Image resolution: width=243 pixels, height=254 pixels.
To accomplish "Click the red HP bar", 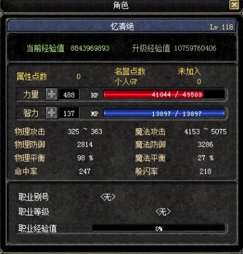I will [164, 95].
